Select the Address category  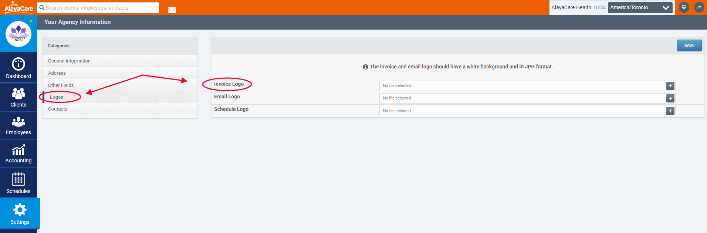[57, 73]
